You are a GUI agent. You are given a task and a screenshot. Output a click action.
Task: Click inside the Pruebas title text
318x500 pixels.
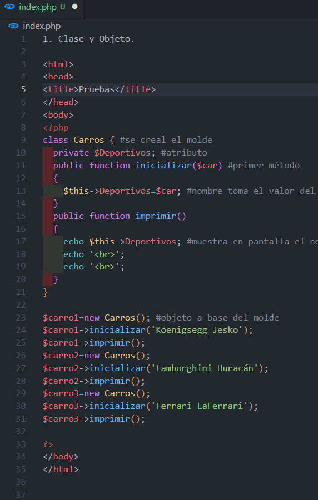(97, 89)
